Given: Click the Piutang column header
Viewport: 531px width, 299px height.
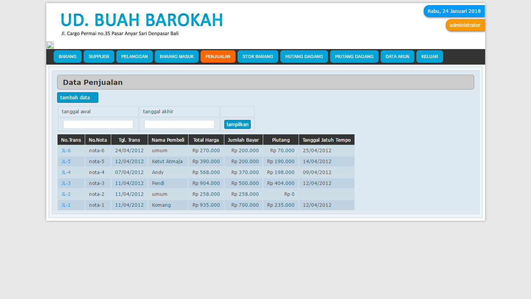Looking at the screenshot, I should coord(281,140).
